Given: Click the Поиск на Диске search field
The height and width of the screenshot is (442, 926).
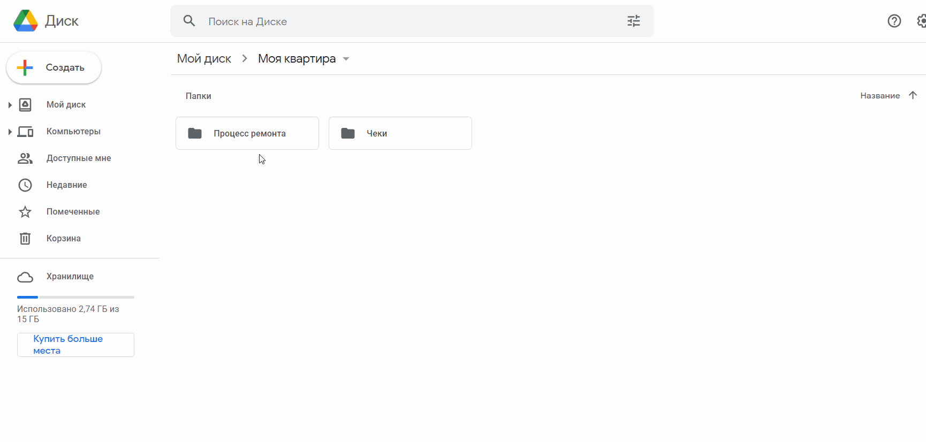Looking at the screenshot, I should pos(412,21).
